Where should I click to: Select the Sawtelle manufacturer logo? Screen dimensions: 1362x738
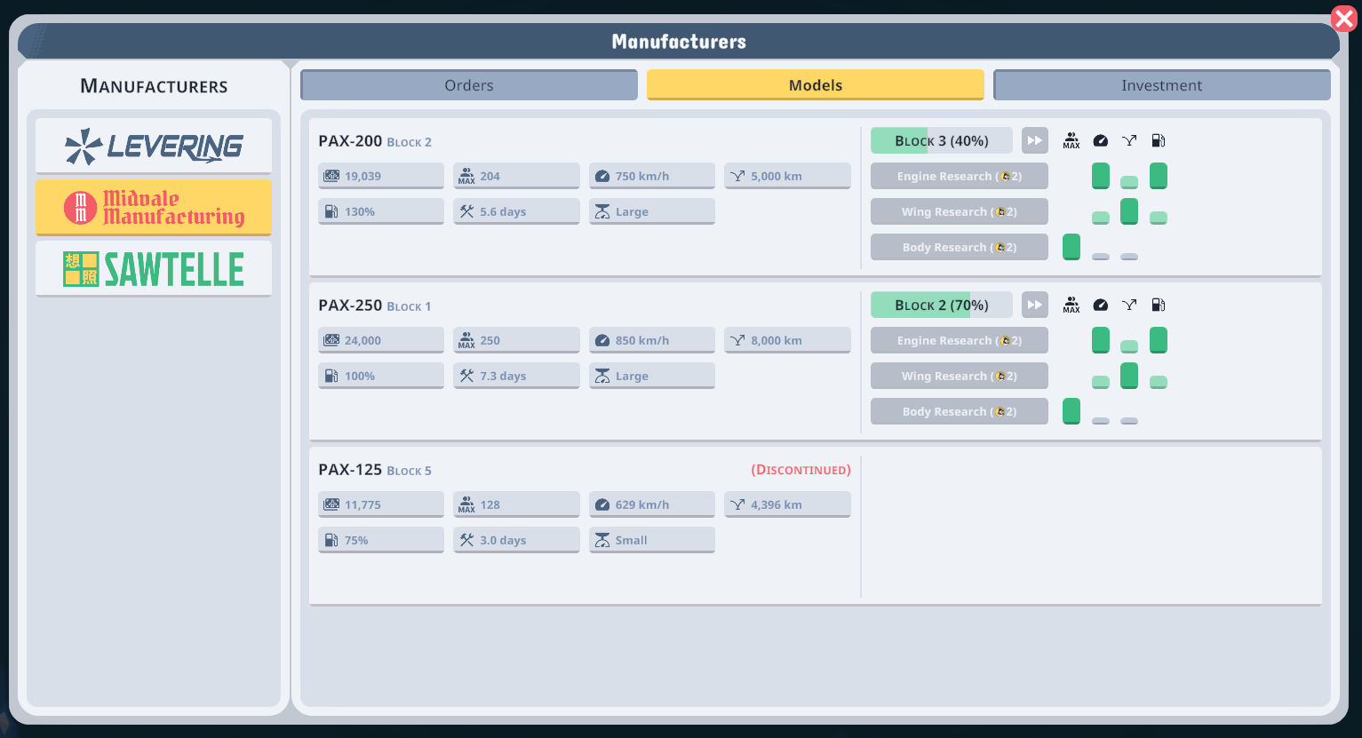154,269
